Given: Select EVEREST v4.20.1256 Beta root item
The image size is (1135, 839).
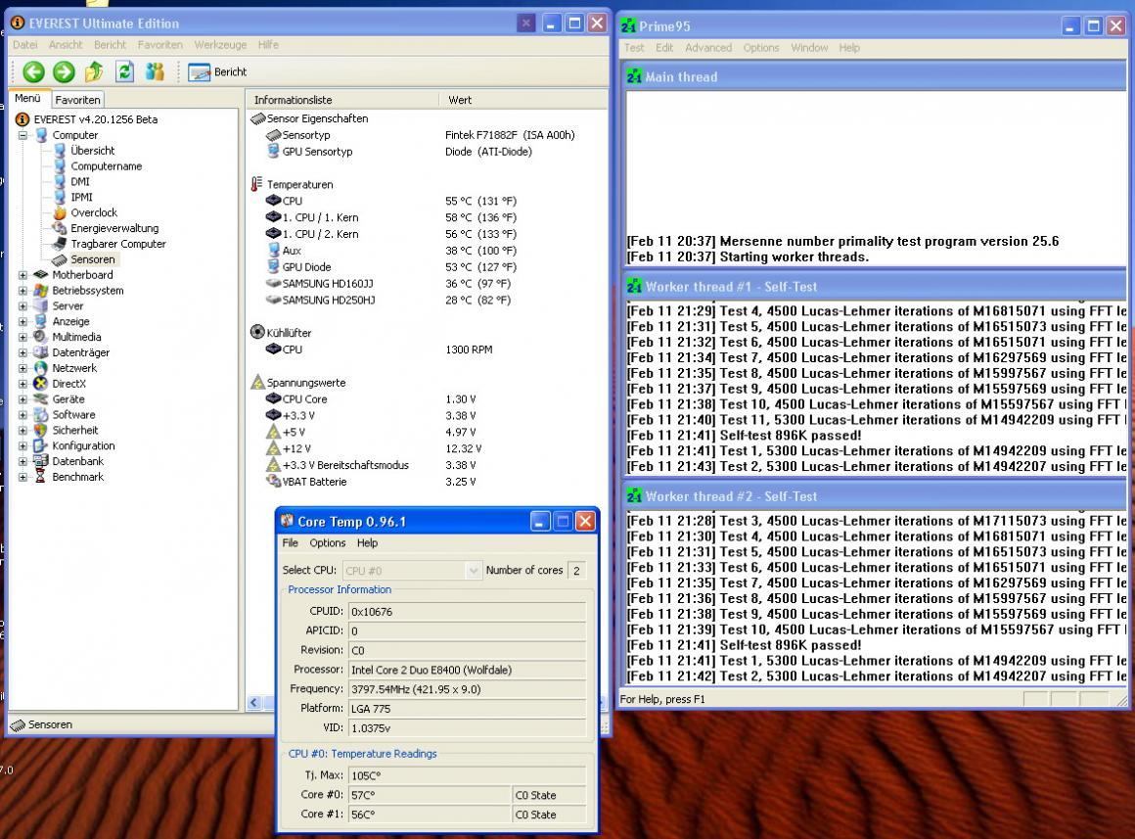Looking at the screenshot, I should (96, 119).
